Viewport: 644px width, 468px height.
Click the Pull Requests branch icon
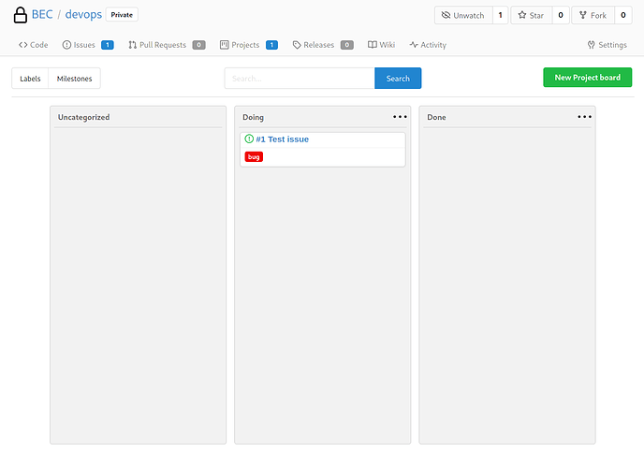[132, 45]
